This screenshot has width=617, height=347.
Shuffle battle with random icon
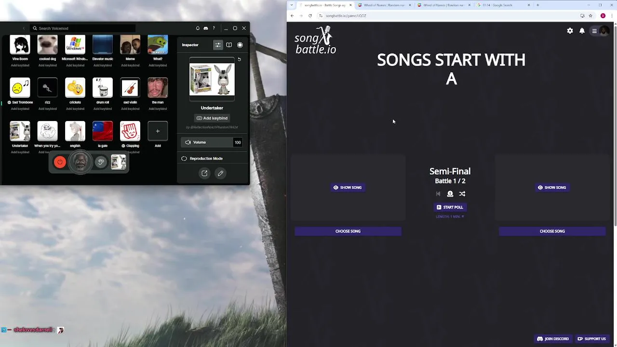point(462,194)
